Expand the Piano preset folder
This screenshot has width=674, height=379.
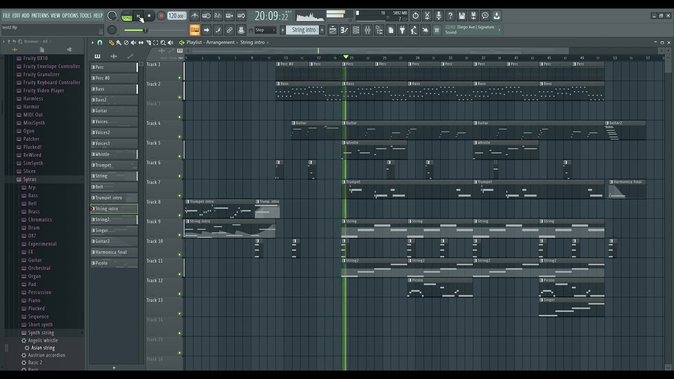34,301
